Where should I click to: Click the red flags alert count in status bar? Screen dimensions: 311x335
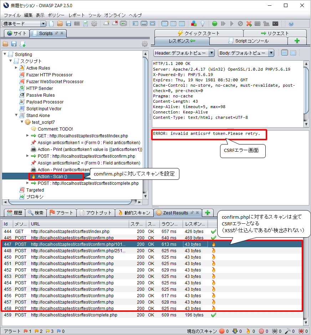coord(27,331)
